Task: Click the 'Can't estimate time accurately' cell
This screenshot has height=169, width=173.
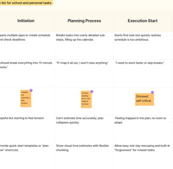Action: (84, 129)
